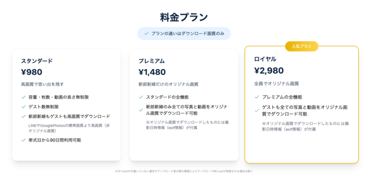Screen dimensions: 380x179
Task: Choose the プレミアム plan title
Action: 152,61
